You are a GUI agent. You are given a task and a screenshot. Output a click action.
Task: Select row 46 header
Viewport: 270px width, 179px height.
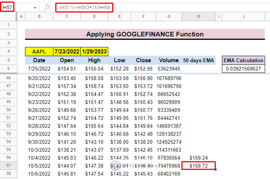8,78
